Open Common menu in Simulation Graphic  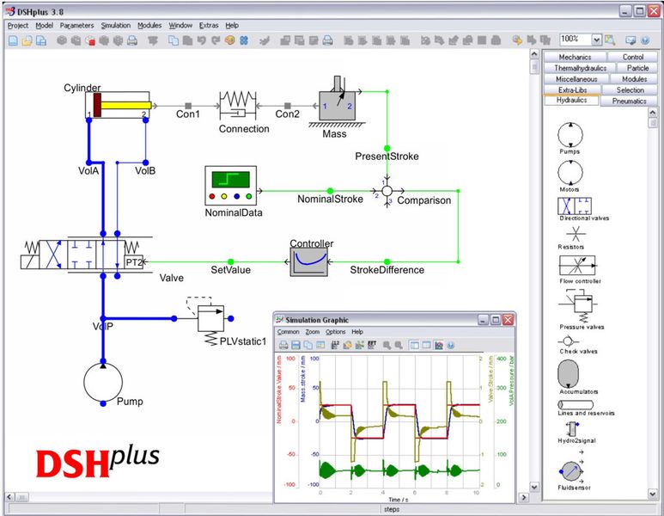tap(288, 332)
